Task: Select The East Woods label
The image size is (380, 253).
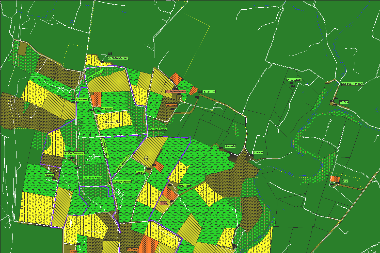Action: [x=157, y=129]
